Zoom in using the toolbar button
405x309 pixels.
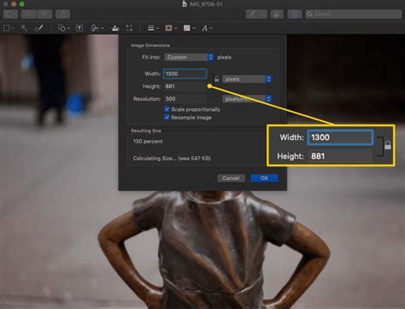[x=44, y=14]
